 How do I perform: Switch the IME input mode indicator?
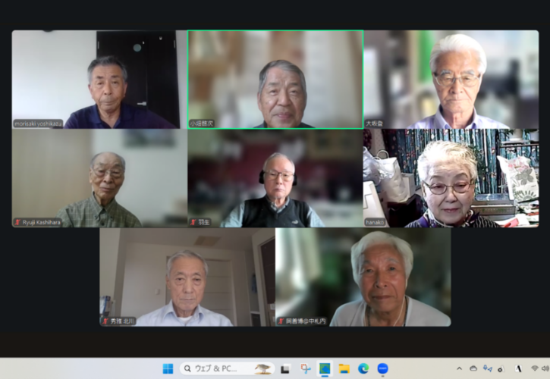pyautogui.click(x=518, y=369)
